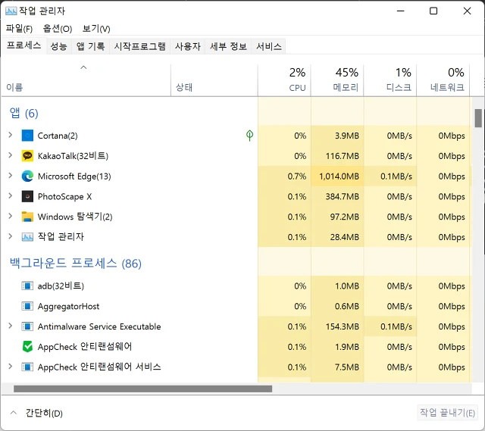This screenshot has height=431, width=485.
Task: Click the green AppCheck 안티랜섬웨어 shield icon
Action: coord(27,347)
